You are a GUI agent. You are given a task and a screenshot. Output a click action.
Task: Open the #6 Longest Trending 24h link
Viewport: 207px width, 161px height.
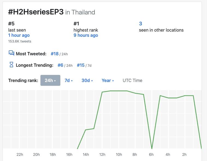coord(60,65)
